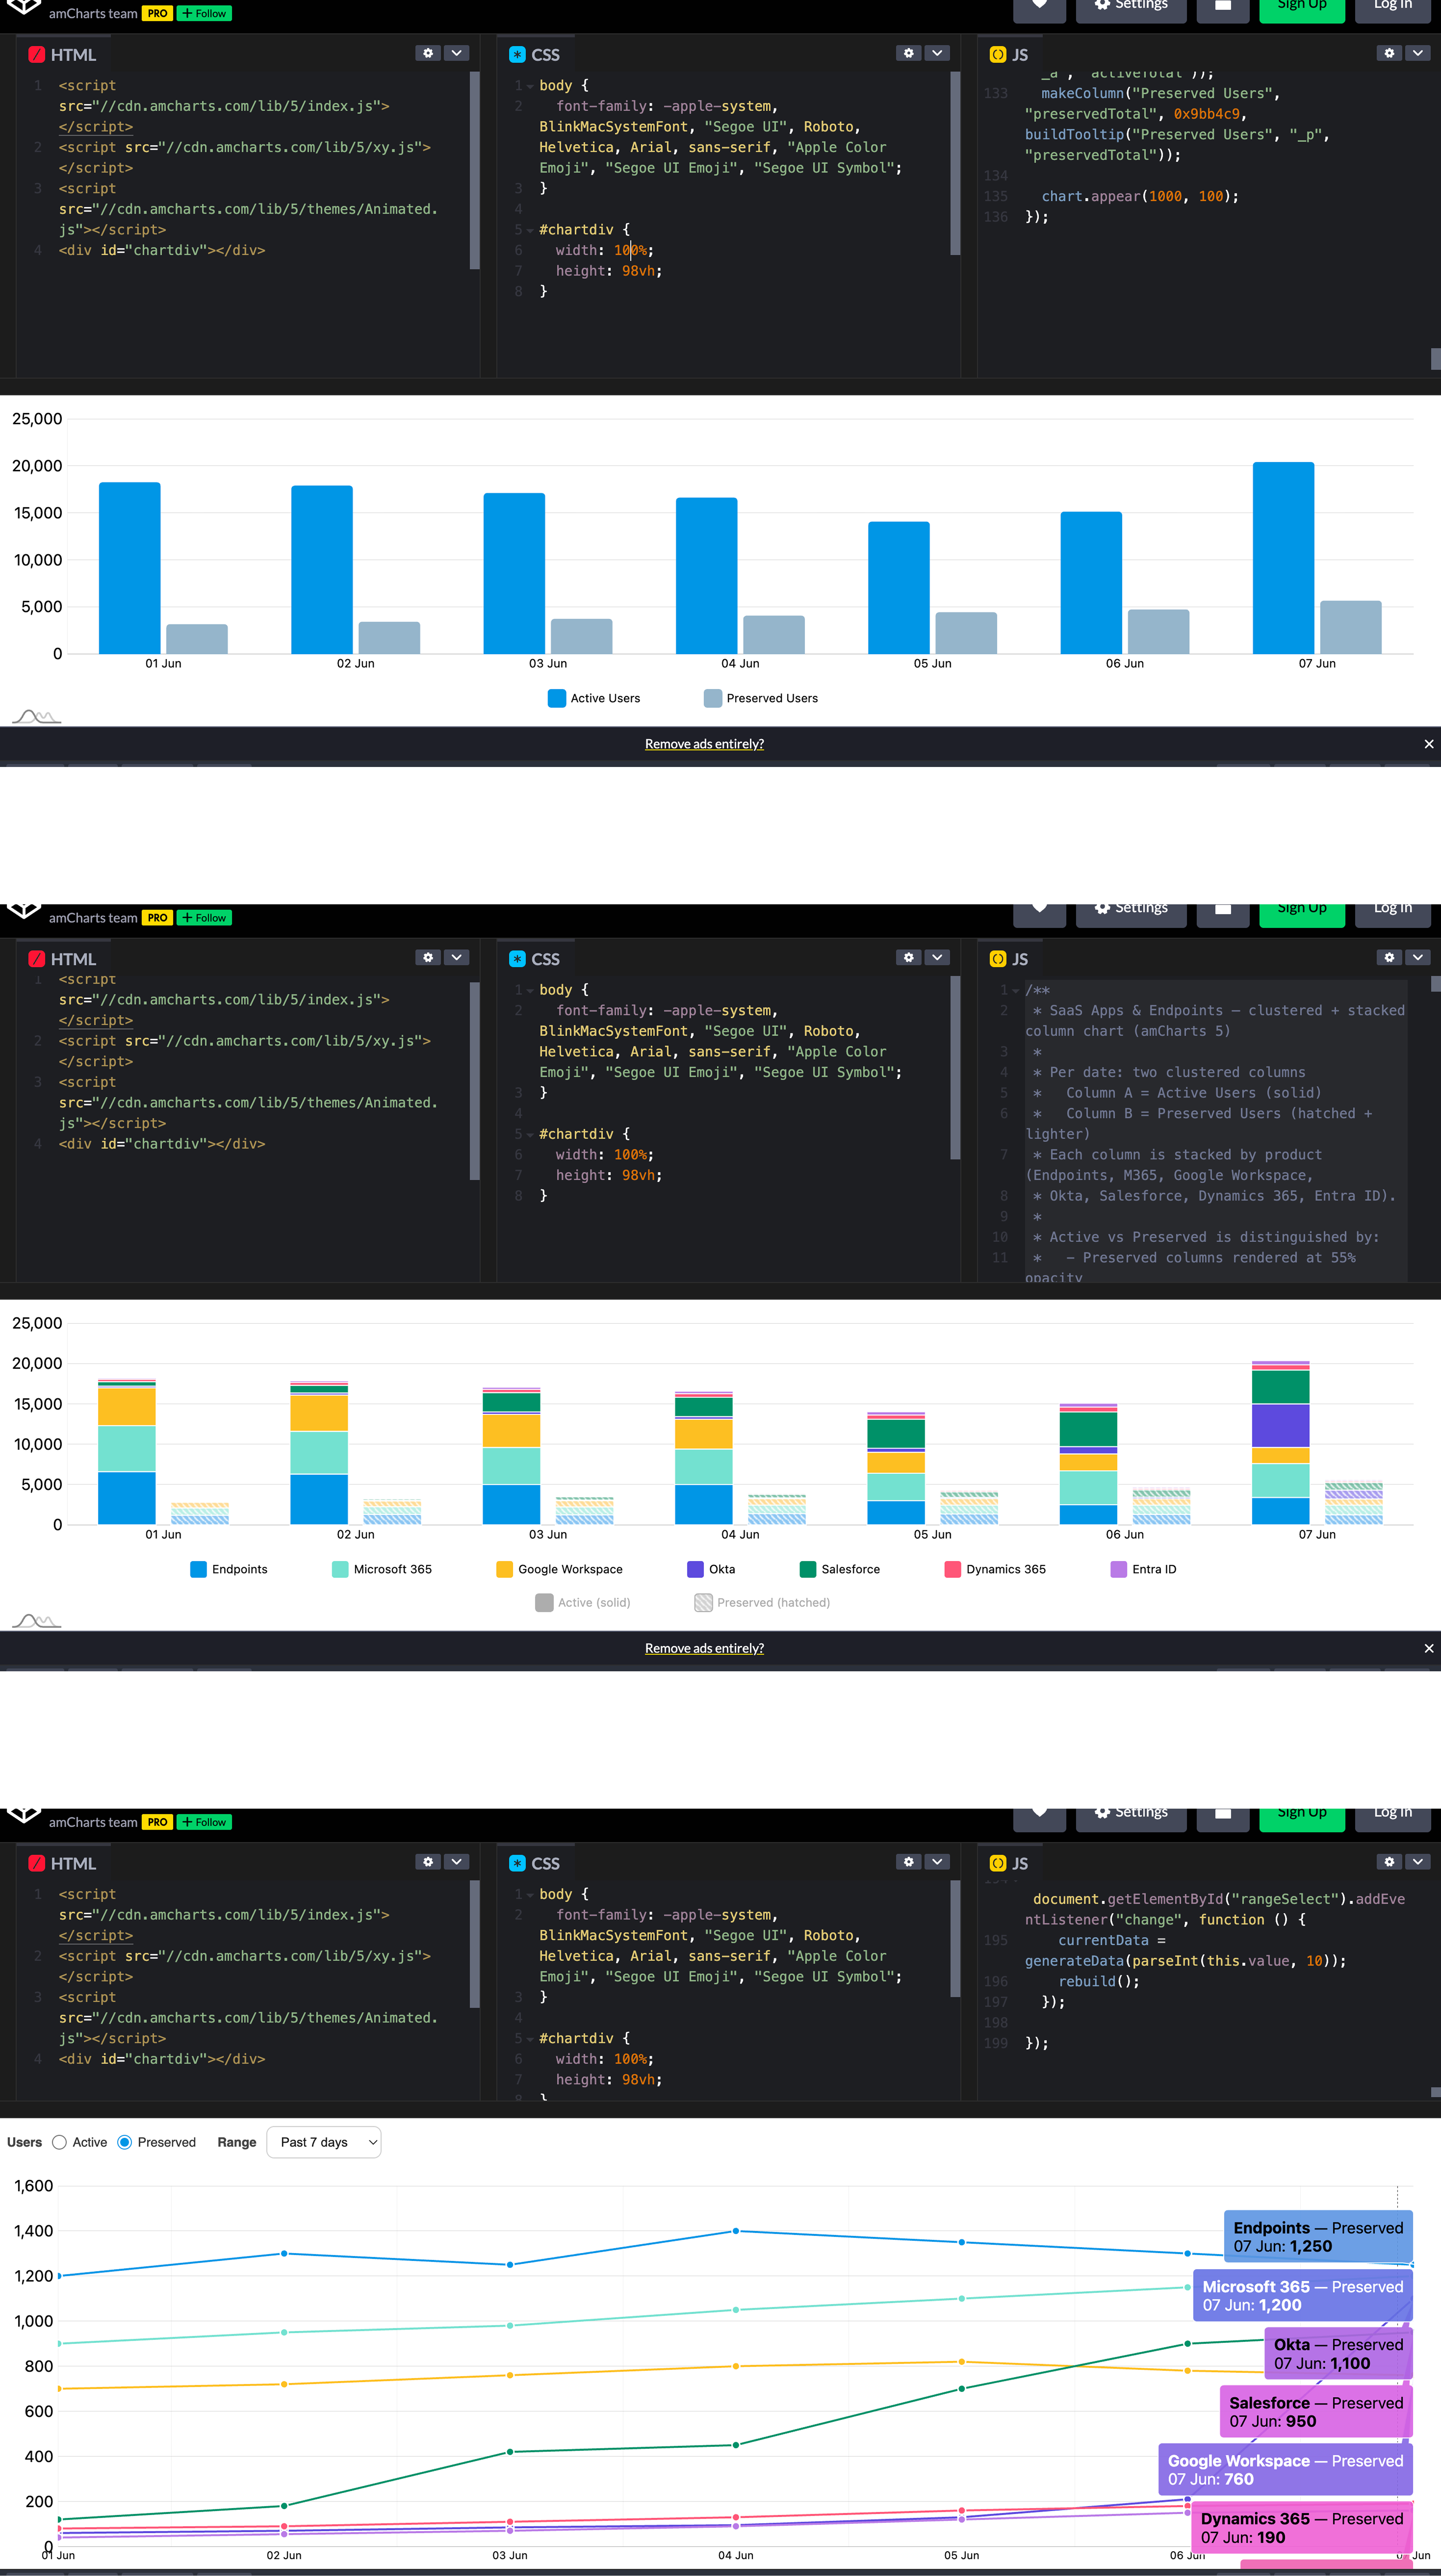
Task: Open CSS editor settings gear in top pen
Action: (x=908, y=53)
